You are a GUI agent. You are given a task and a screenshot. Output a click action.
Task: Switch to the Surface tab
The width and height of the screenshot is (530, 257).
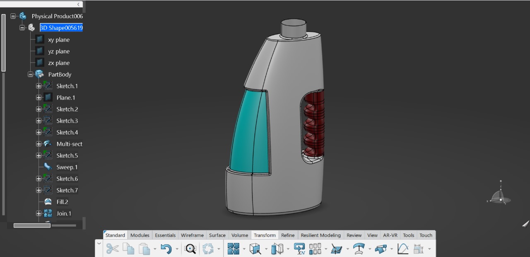(217, 235)
